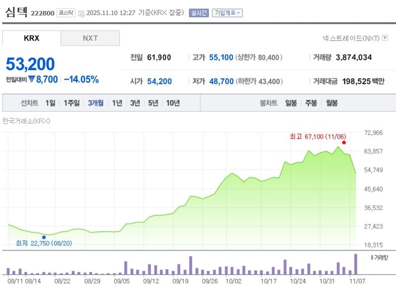This screenshot has width=396, height=289.
Task: Choose the 월봉 monthly candle option
Action: coord(331,103)
